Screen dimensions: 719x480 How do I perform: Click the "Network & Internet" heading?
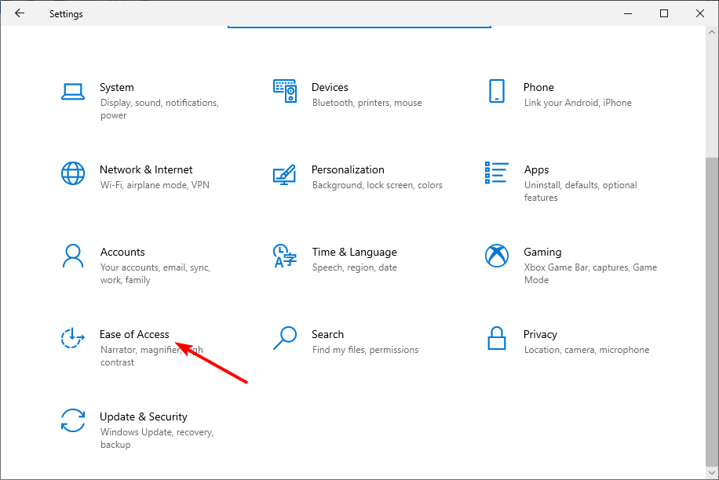pyautogui.click(x=146, y=169)
